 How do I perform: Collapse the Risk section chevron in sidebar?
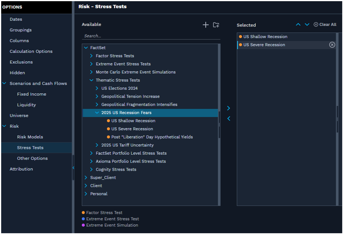click(4, 126)
